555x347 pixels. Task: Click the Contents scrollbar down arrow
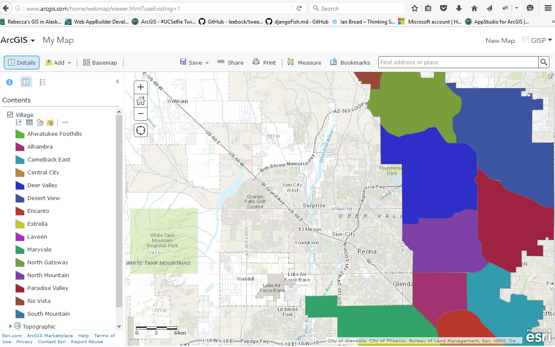119,326
